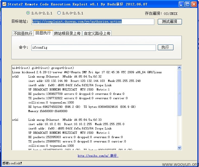Click the Memory:fbb60000-fbb80000 line

point(48,111)
